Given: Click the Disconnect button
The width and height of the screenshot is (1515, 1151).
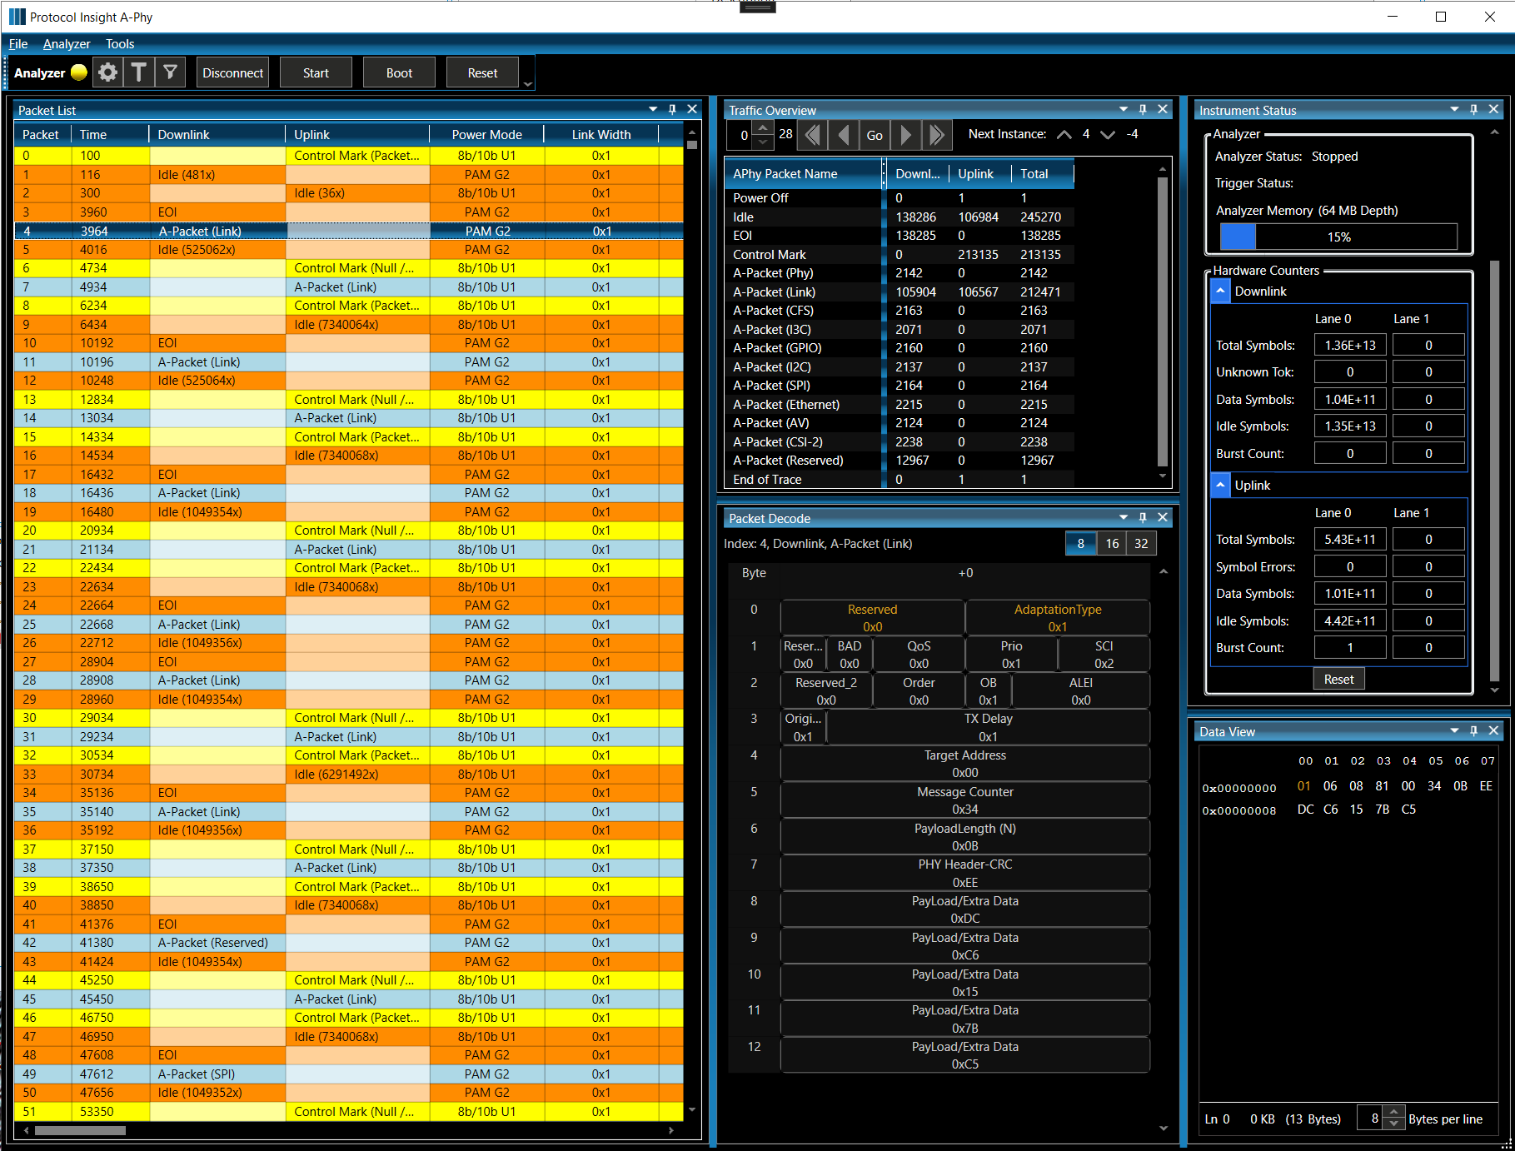Looking at the screenshot, I should tap(232, 72).
